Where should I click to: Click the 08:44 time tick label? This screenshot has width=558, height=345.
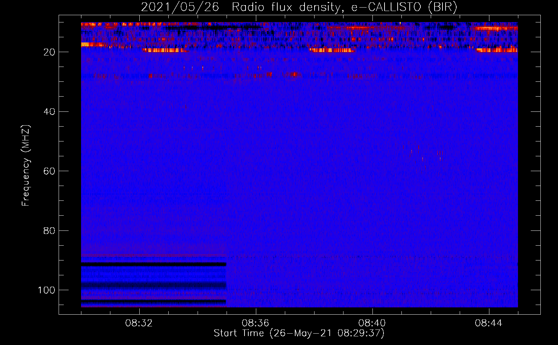point(489,323)
